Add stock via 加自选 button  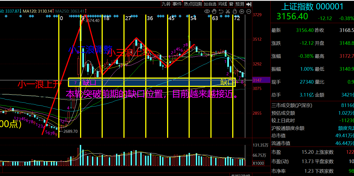click(210, 4)
